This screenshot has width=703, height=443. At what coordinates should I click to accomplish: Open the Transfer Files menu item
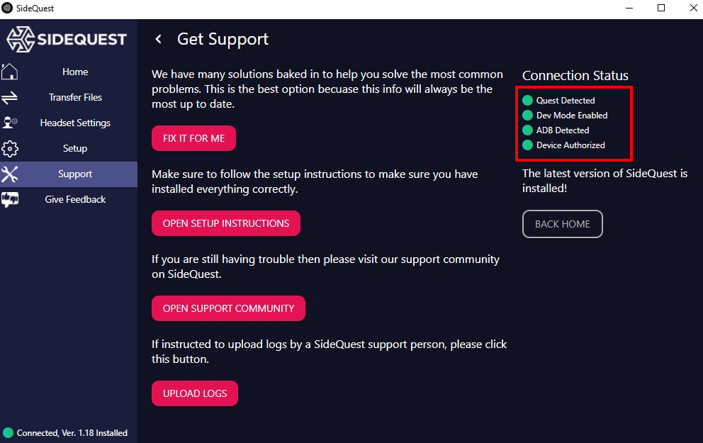[75, 97]
